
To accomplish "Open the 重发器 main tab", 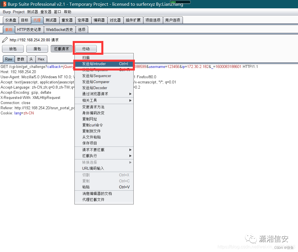I will (67, 20).
